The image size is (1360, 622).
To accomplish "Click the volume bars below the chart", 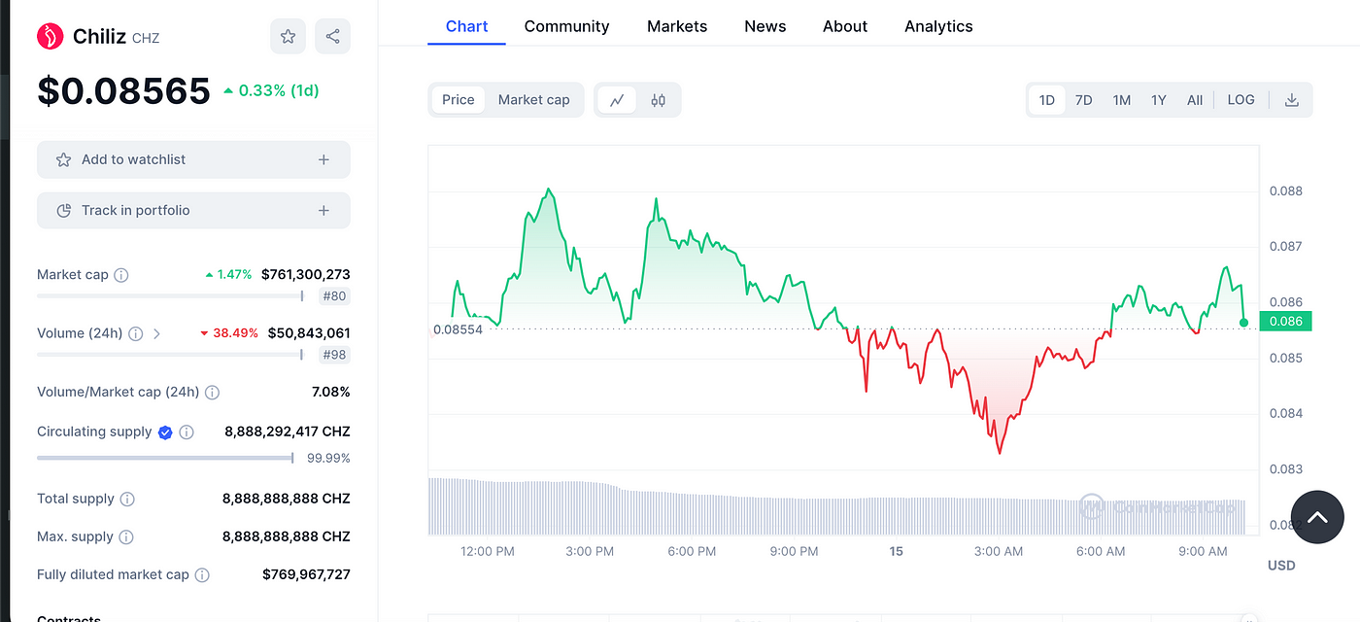I will point(837,505).
